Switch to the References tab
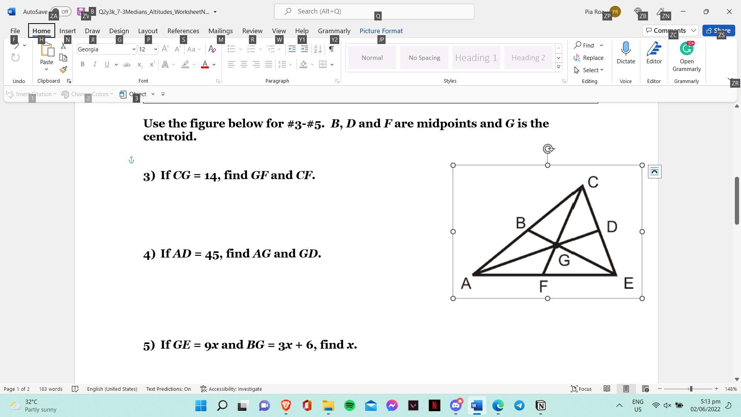Image resolution: width=741 pixels, height=417 pixels. tap(183, 31)
